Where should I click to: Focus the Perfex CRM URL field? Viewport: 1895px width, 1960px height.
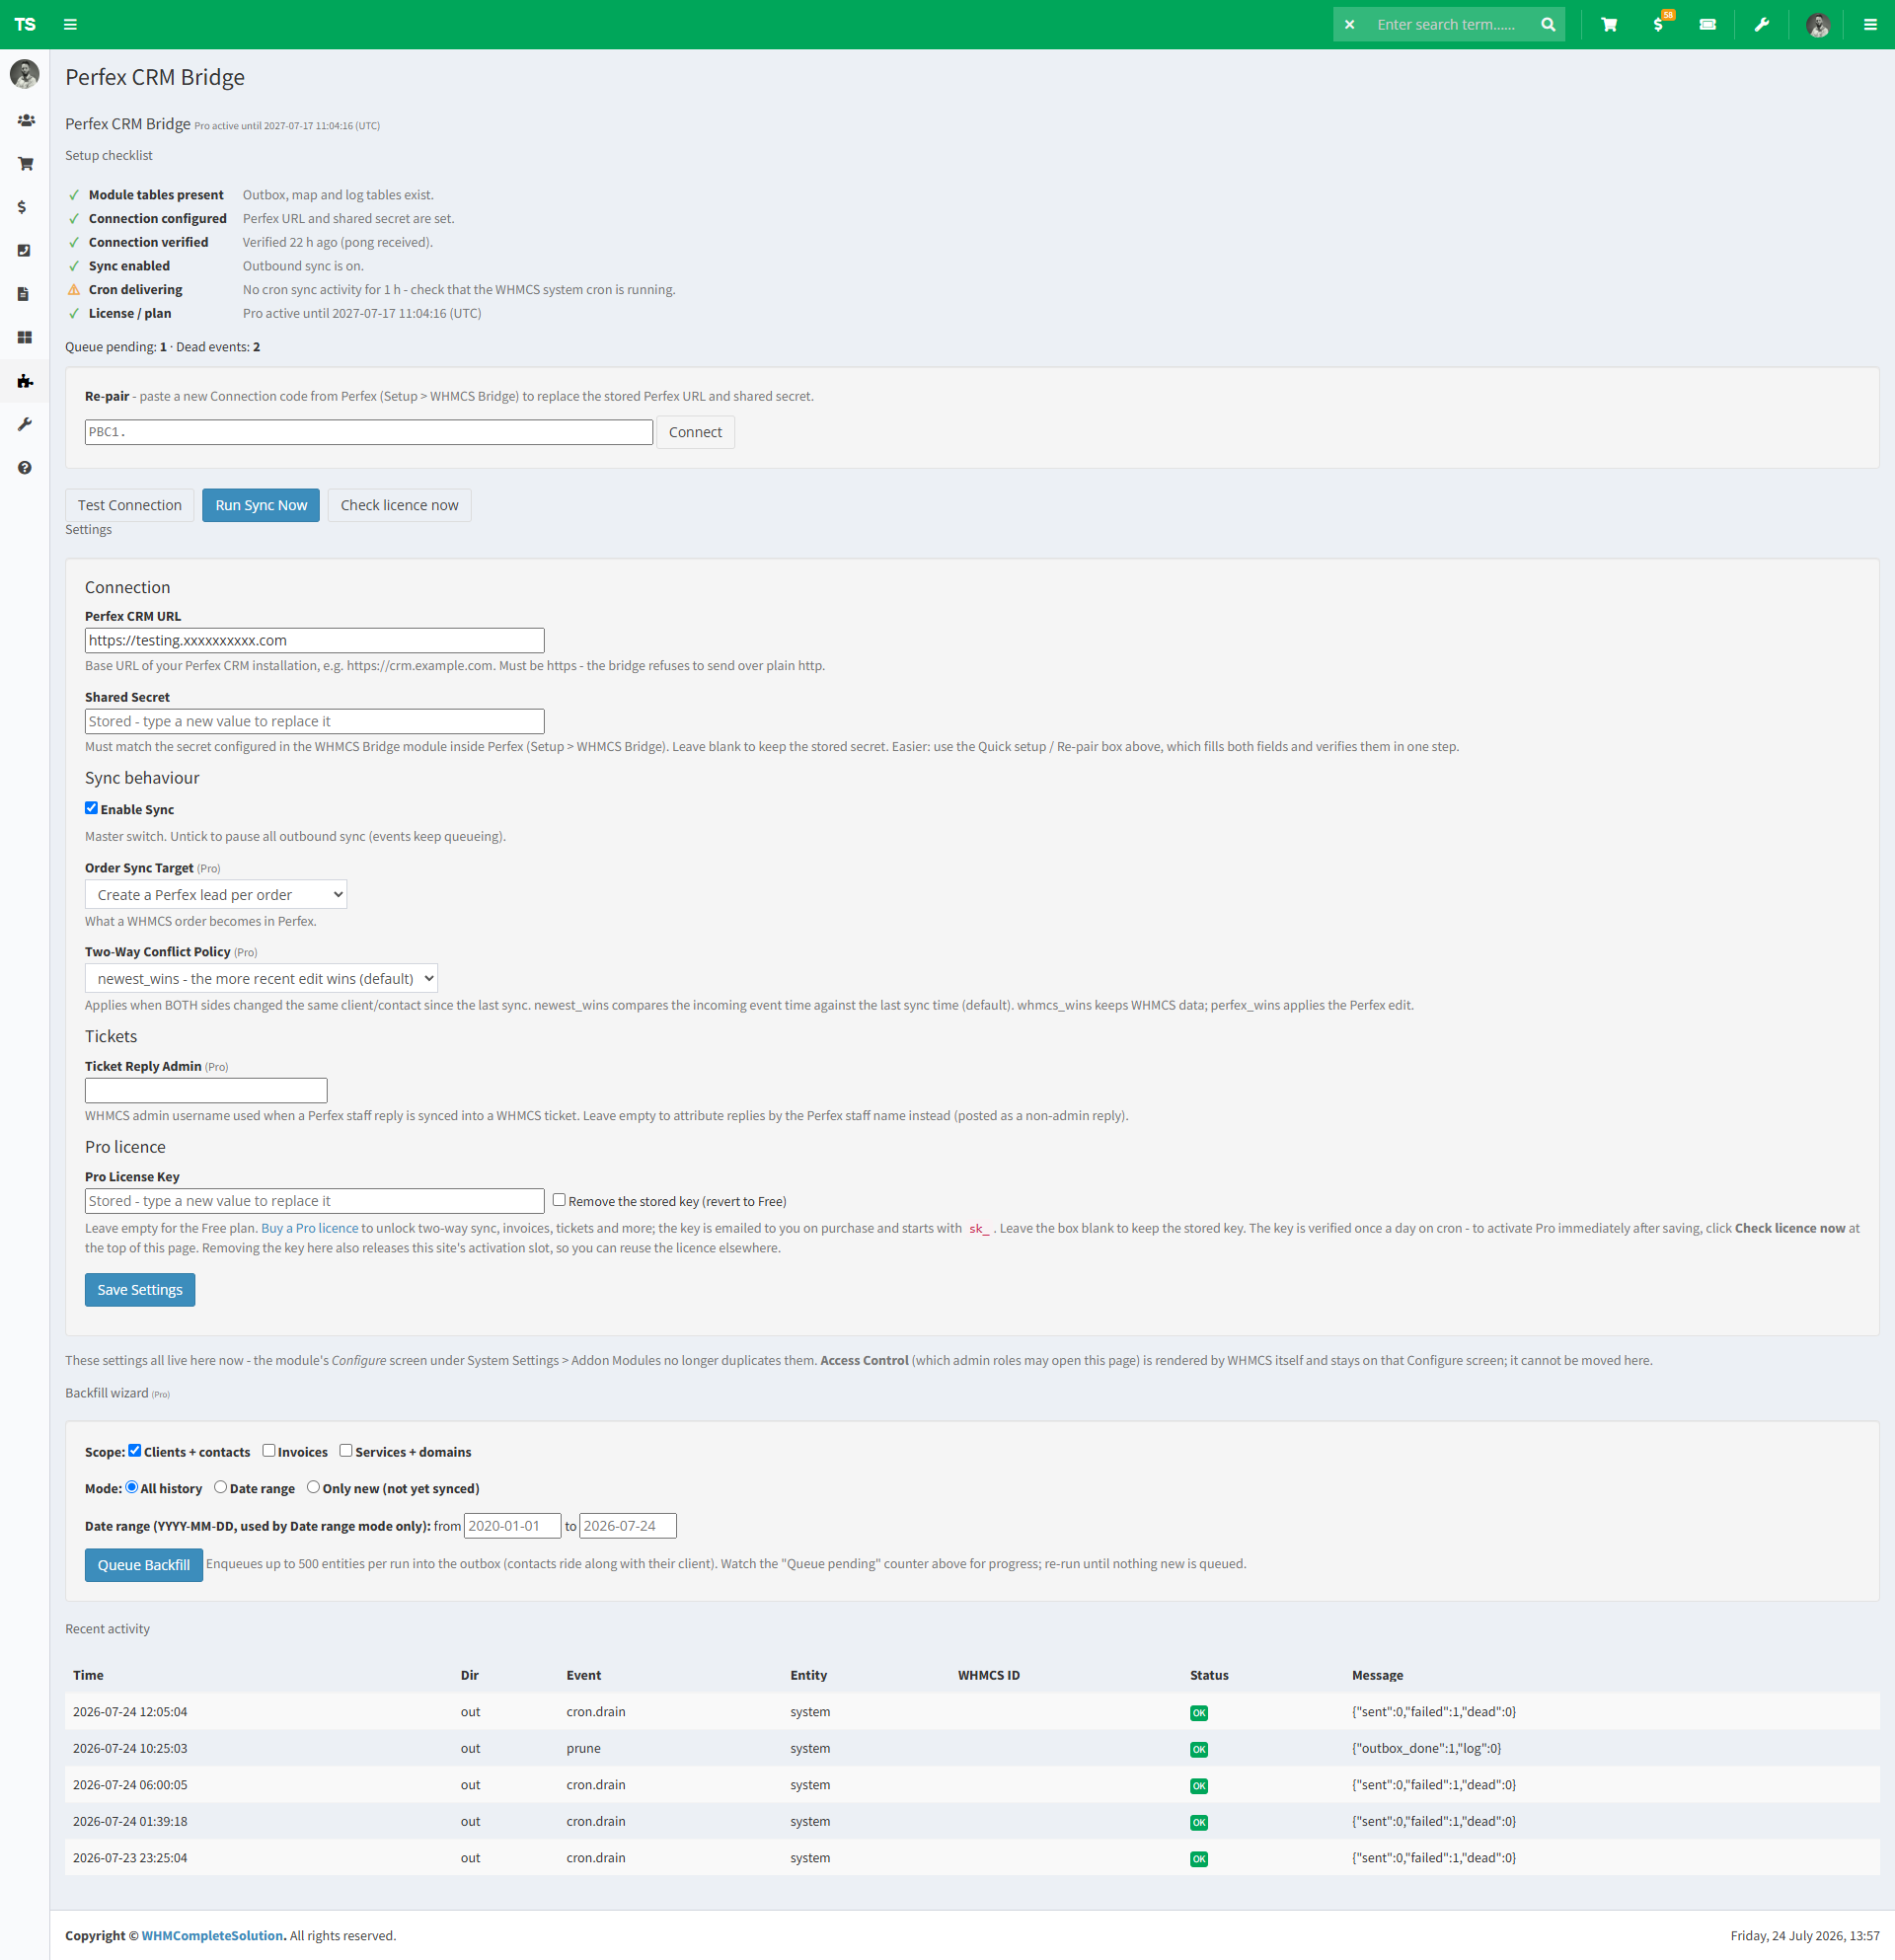(315, 641)
